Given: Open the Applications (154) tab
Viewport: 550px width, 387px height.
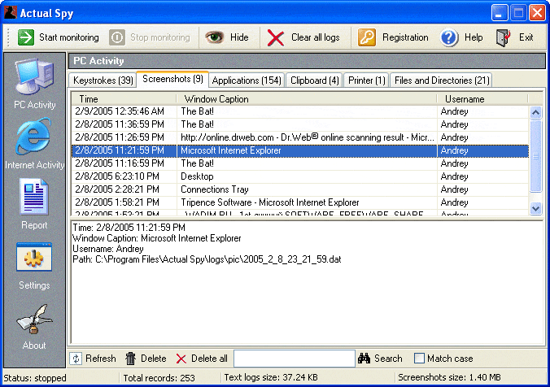Looking at the screenshot, I should coord(247,80).
